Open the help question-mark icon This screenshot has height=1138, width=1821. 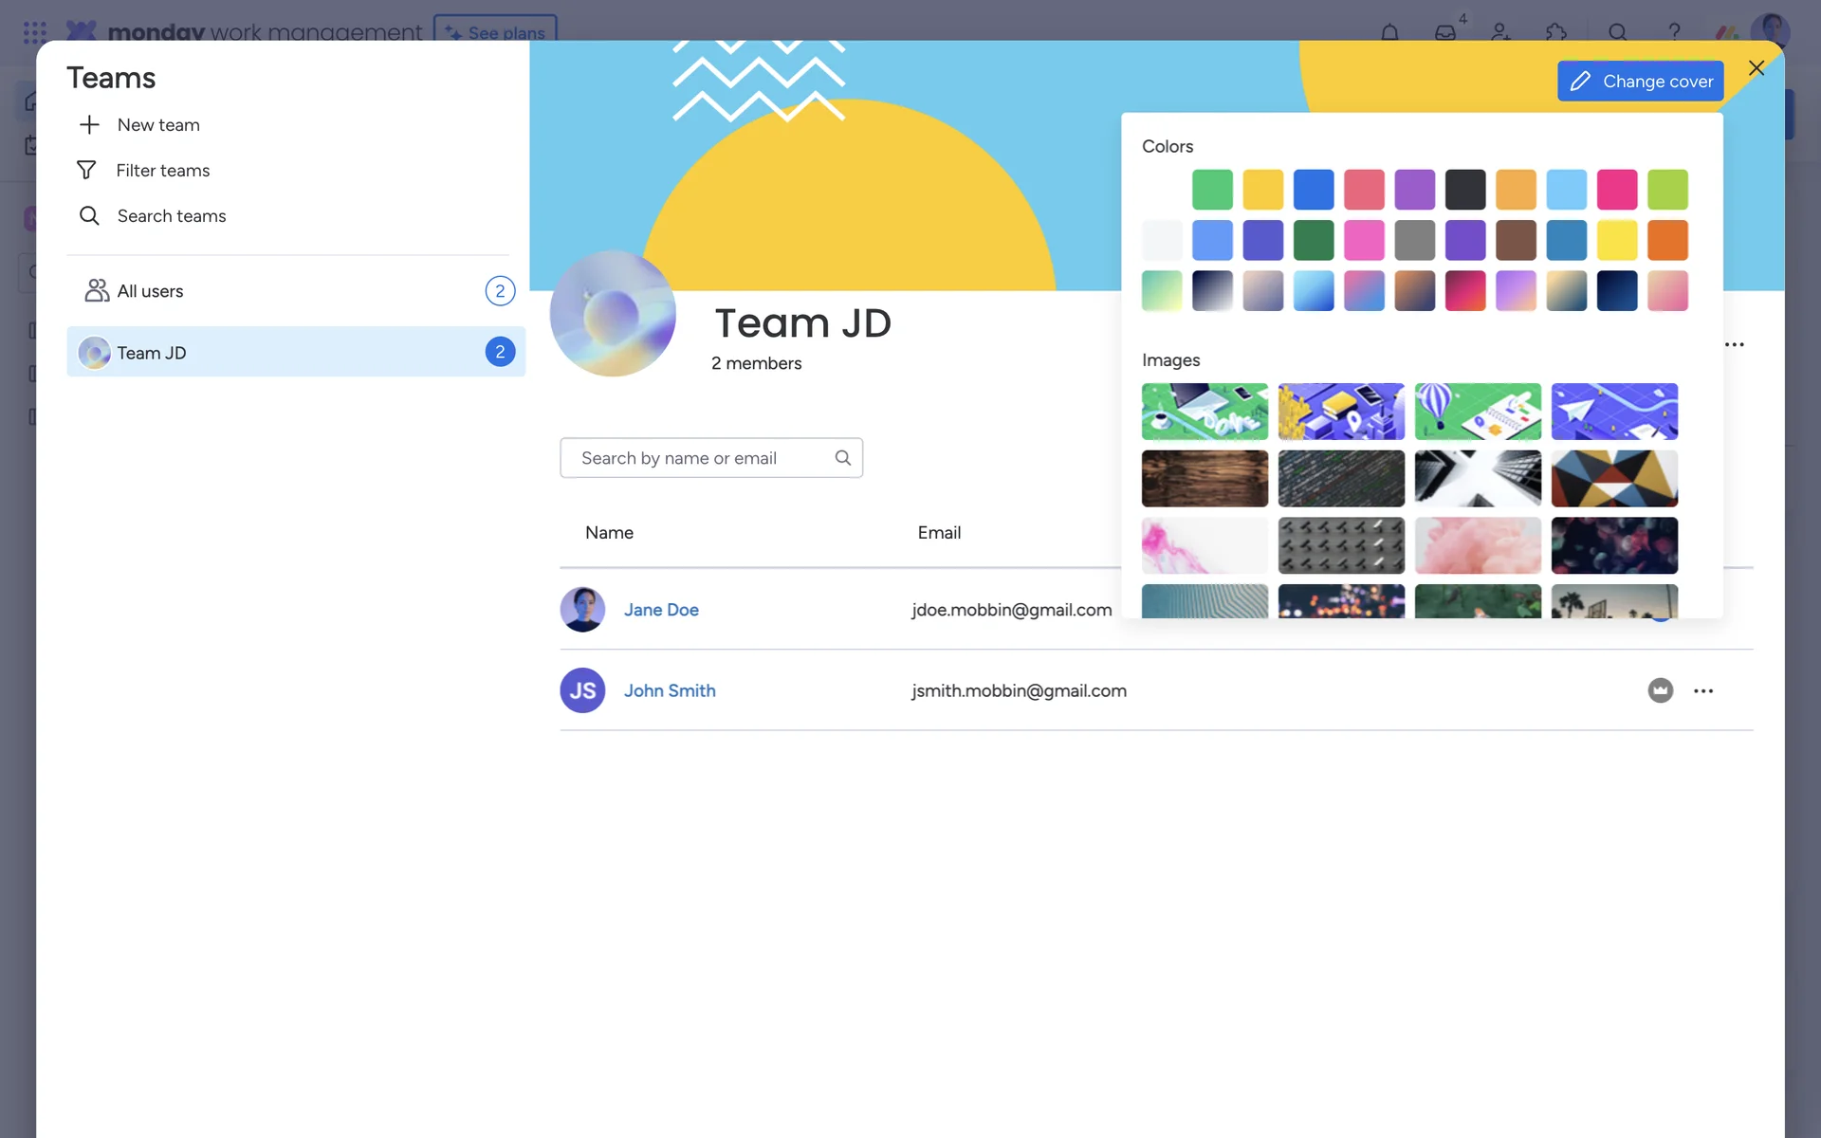coord(1674,32)
